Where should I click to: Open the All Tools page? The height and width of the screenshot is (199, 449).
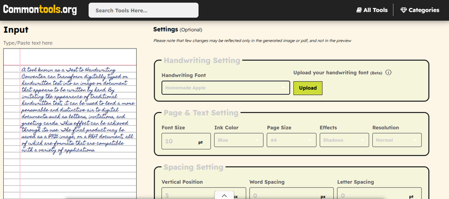click(372, 10)
